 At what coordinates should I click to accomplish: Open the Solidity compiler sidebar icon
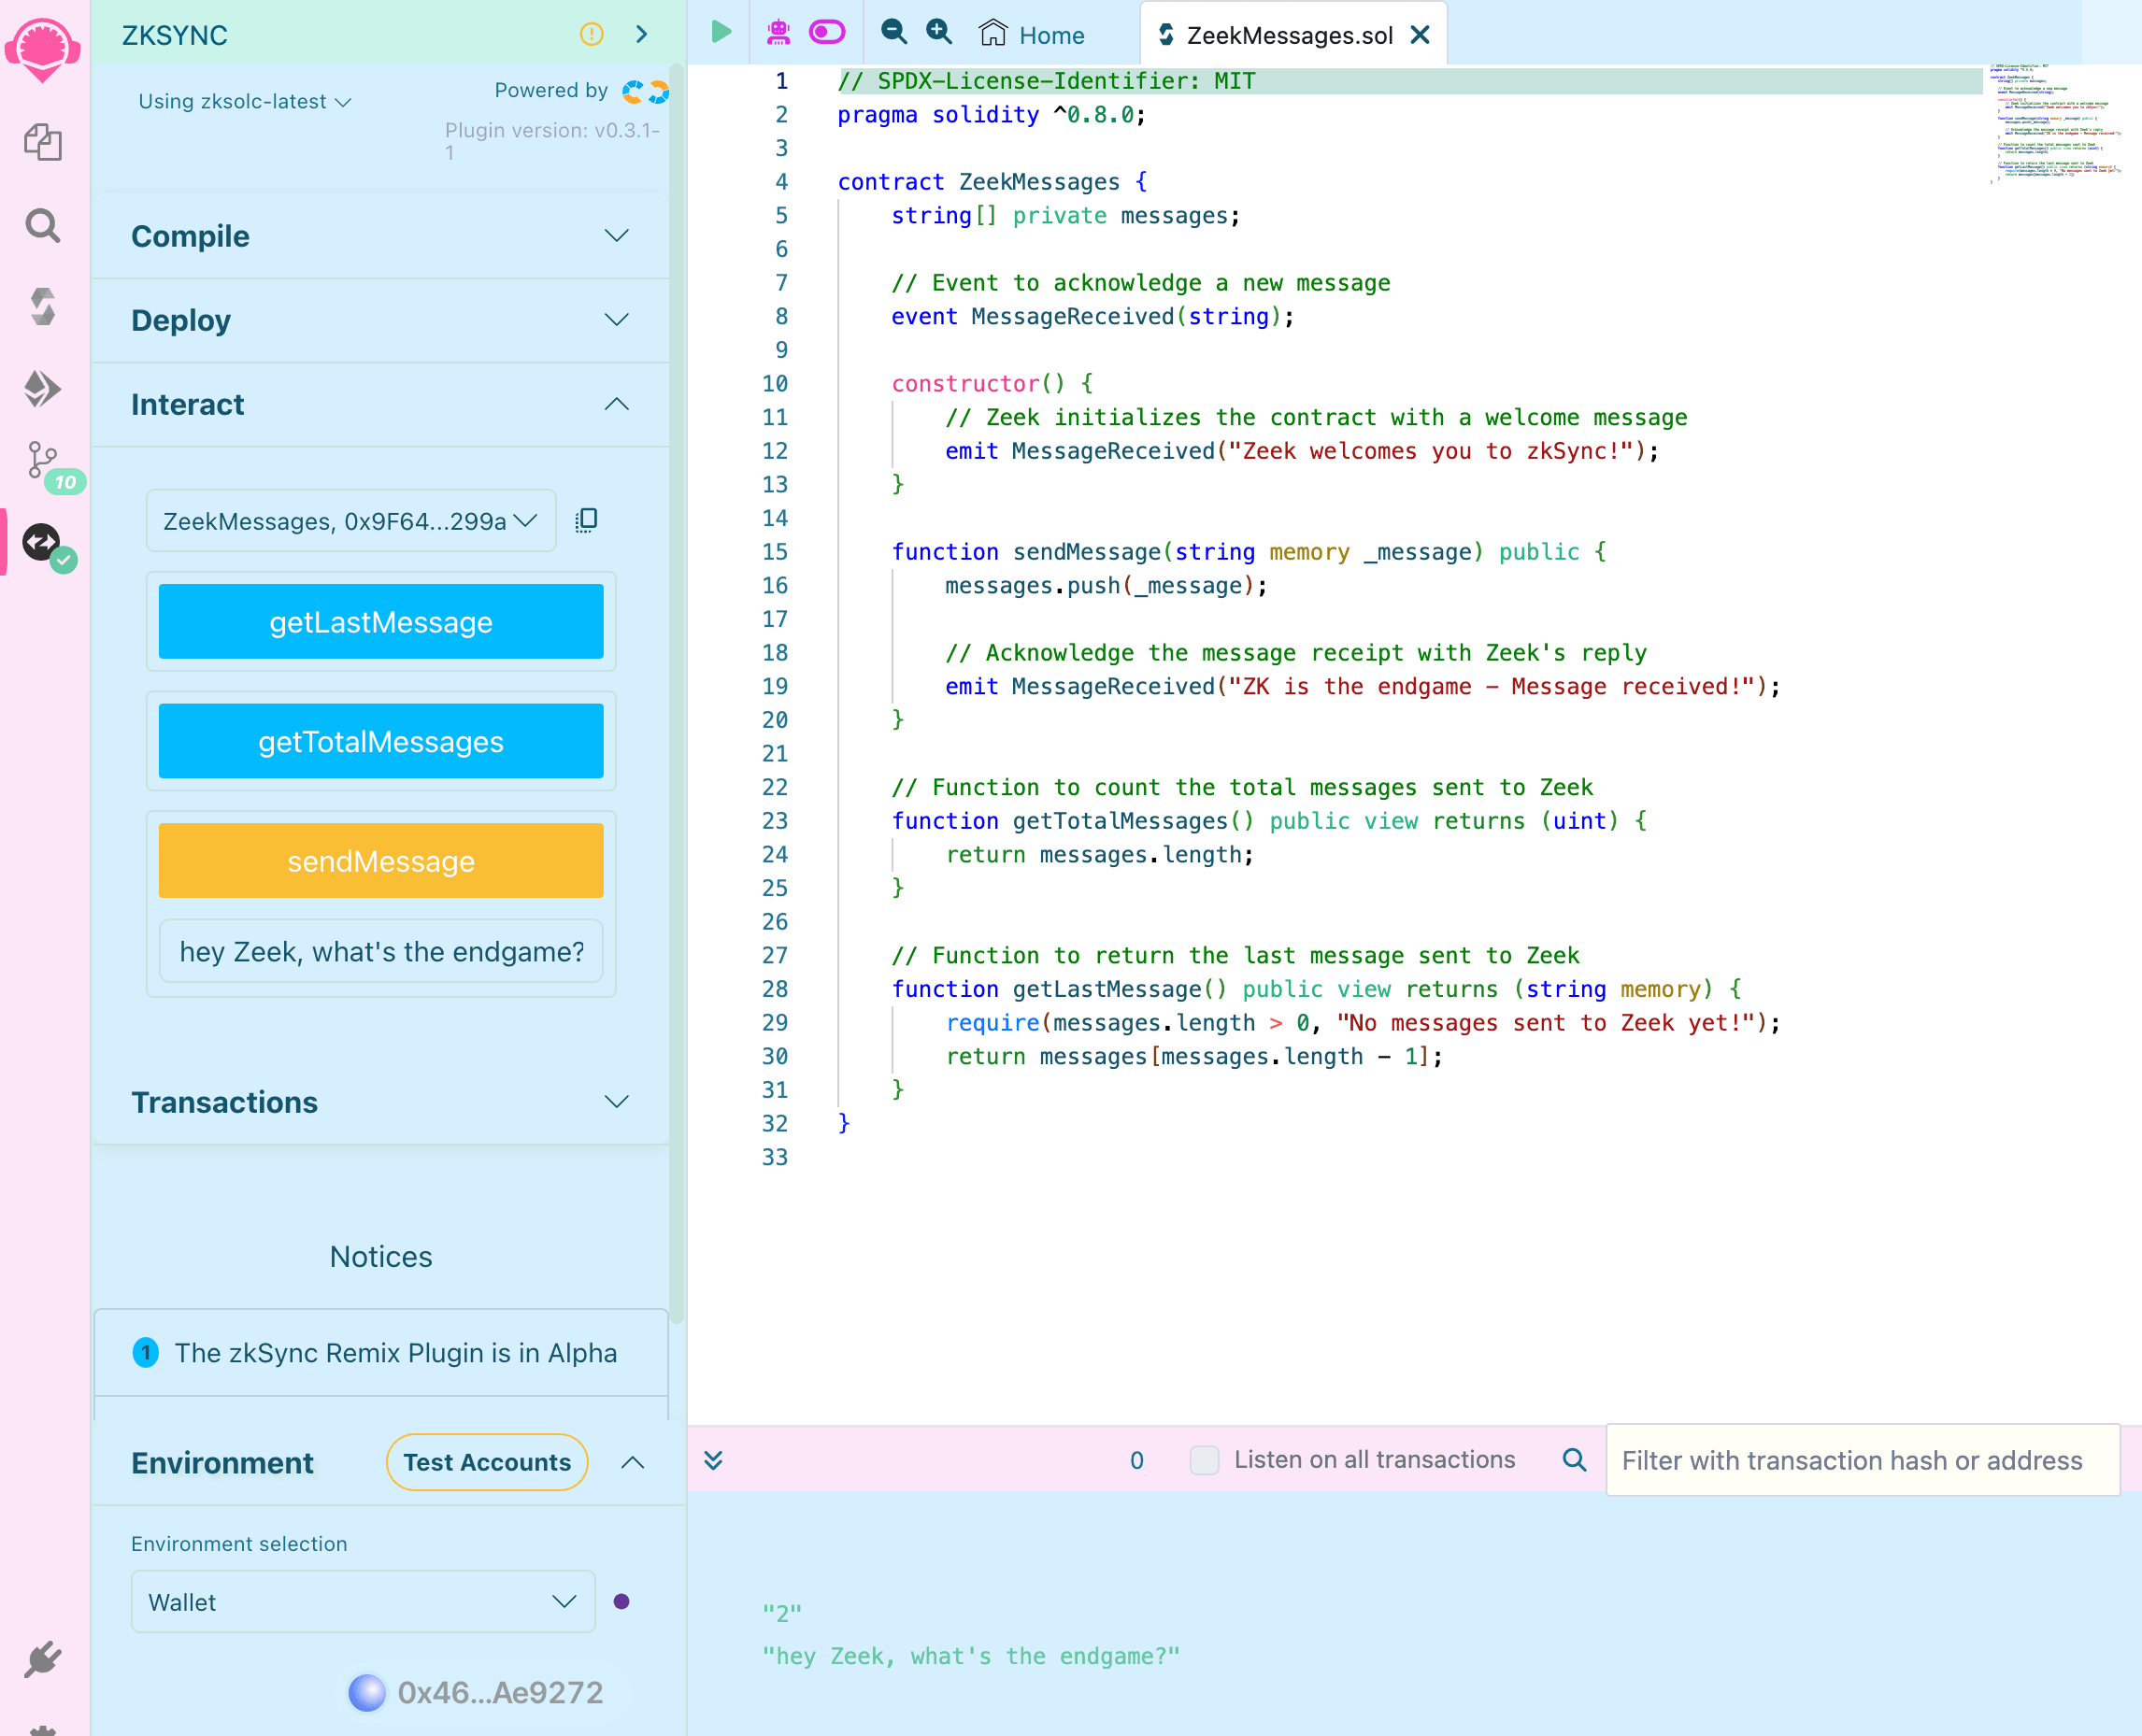pos(43,307)
